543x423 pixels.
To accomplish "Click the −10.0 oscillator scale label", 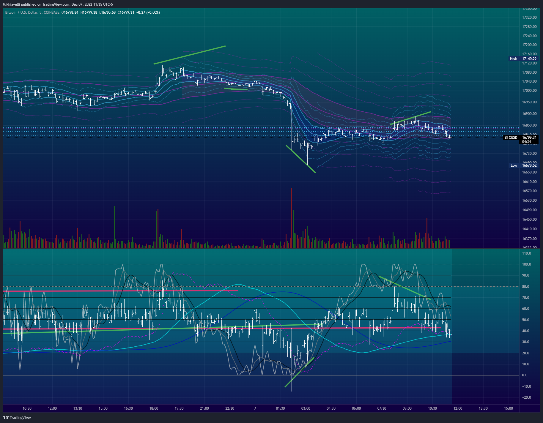I will (527, 386).
